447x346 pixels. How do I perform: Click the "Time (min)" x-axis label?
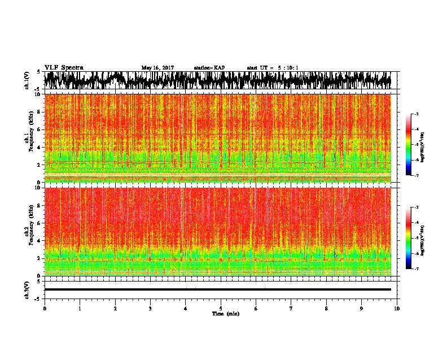coord(226,313)
